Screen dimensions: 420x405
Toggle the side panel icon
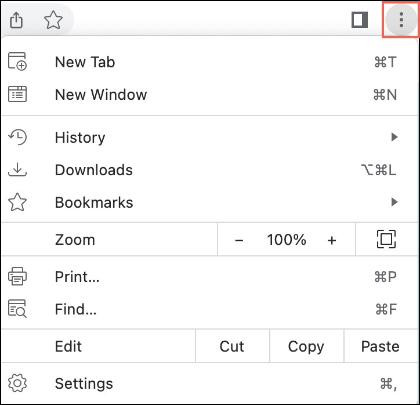360,20
